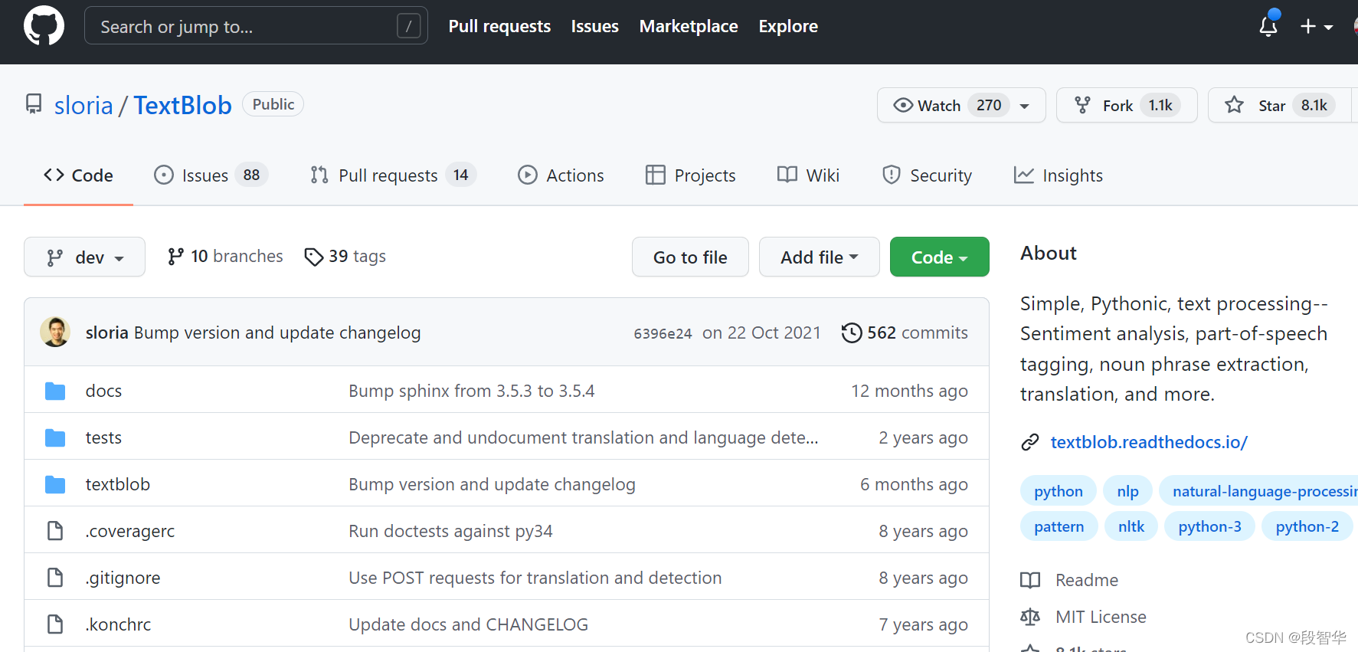
Task: Select the Code tab
Action: pos(78,175)
